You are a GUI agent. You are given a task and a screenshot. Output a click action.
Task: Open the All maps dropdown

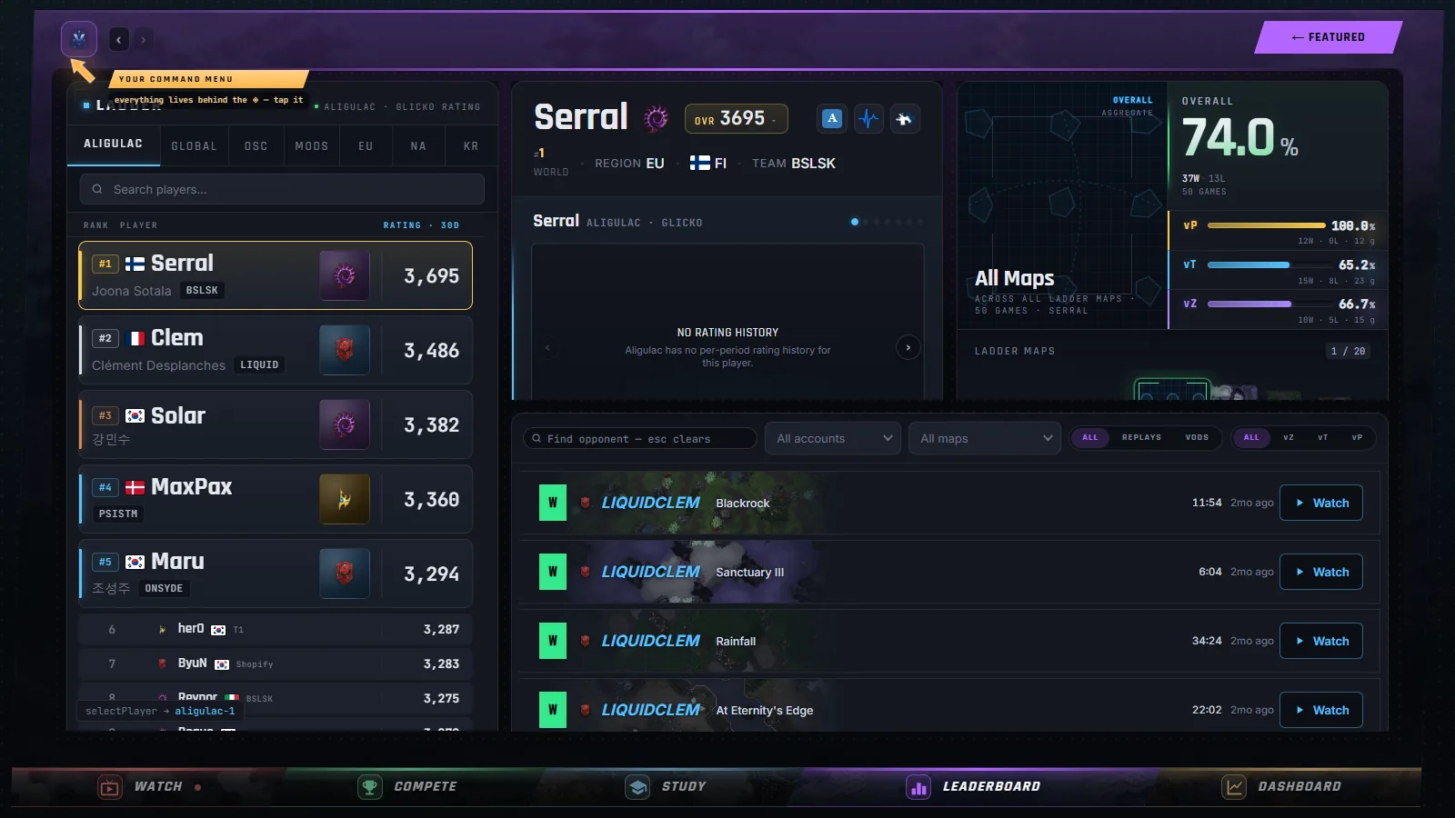click(x=985, y=438)
